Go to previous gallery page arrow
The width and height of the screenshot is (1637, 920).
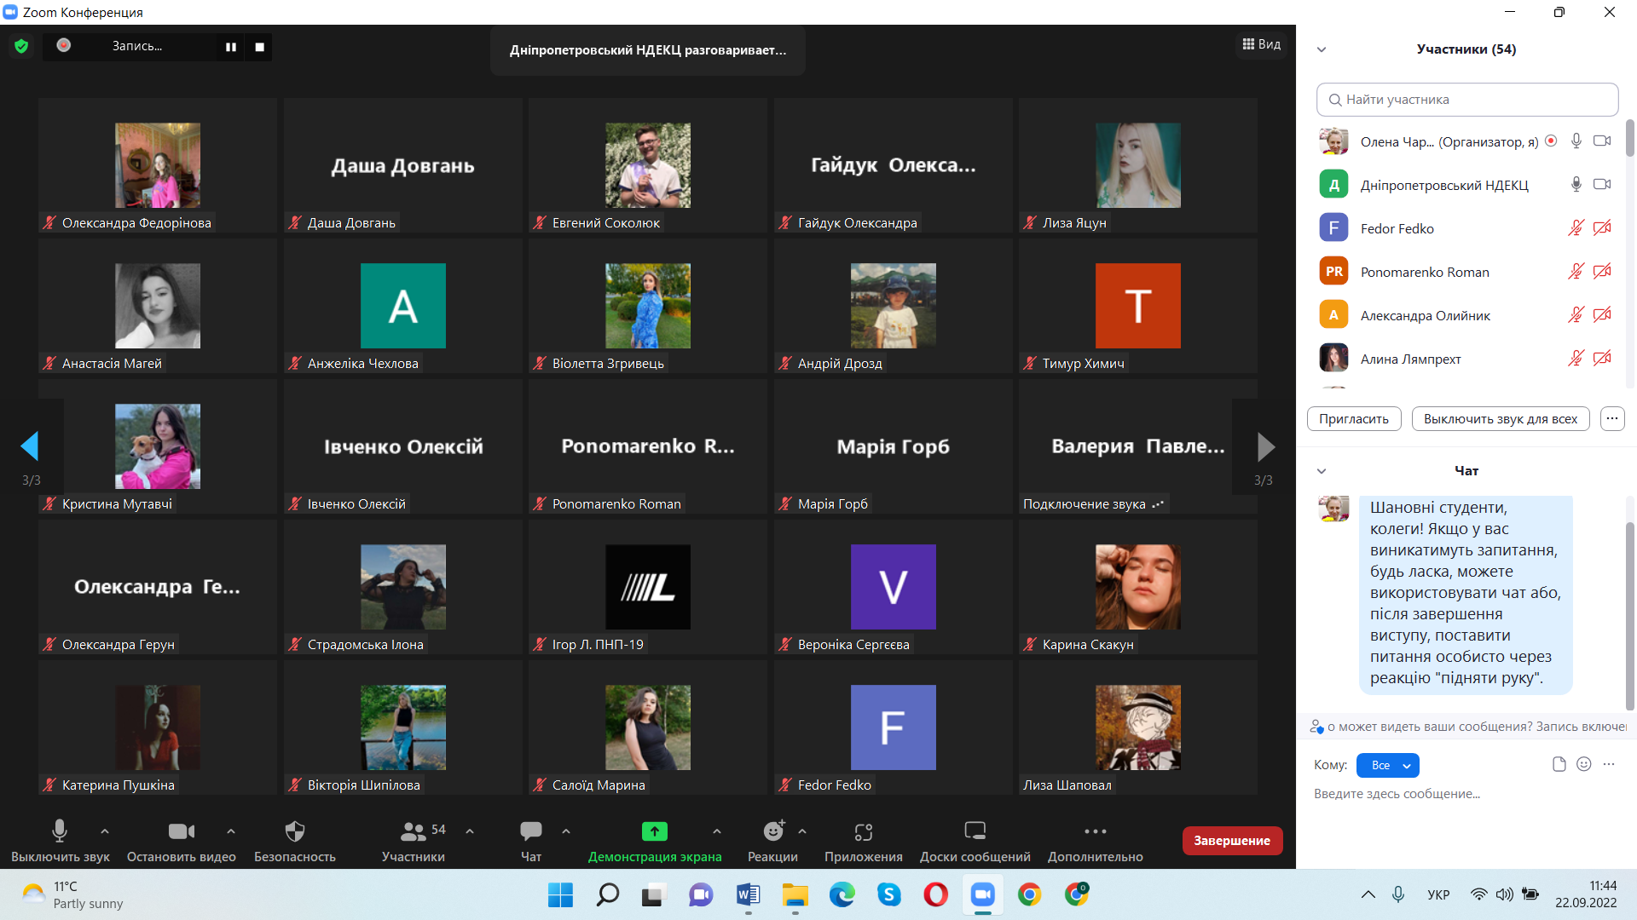pos(31,446)
